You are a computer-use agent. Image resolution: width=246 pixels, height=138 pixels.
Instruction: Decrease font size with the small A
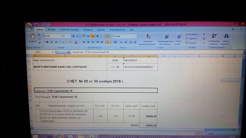coord(78,36)
